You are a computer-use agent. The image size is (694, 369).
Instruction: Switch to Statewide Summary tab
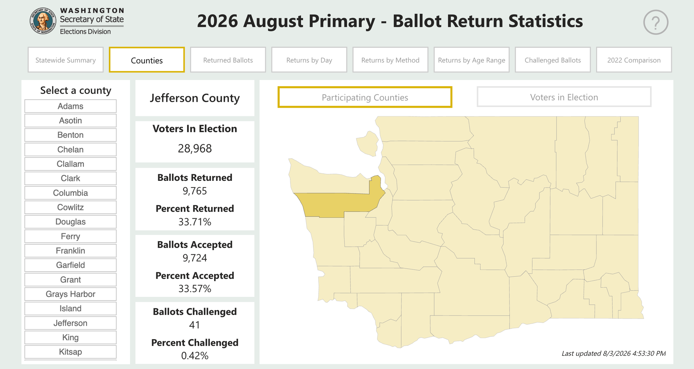[66, 60]
